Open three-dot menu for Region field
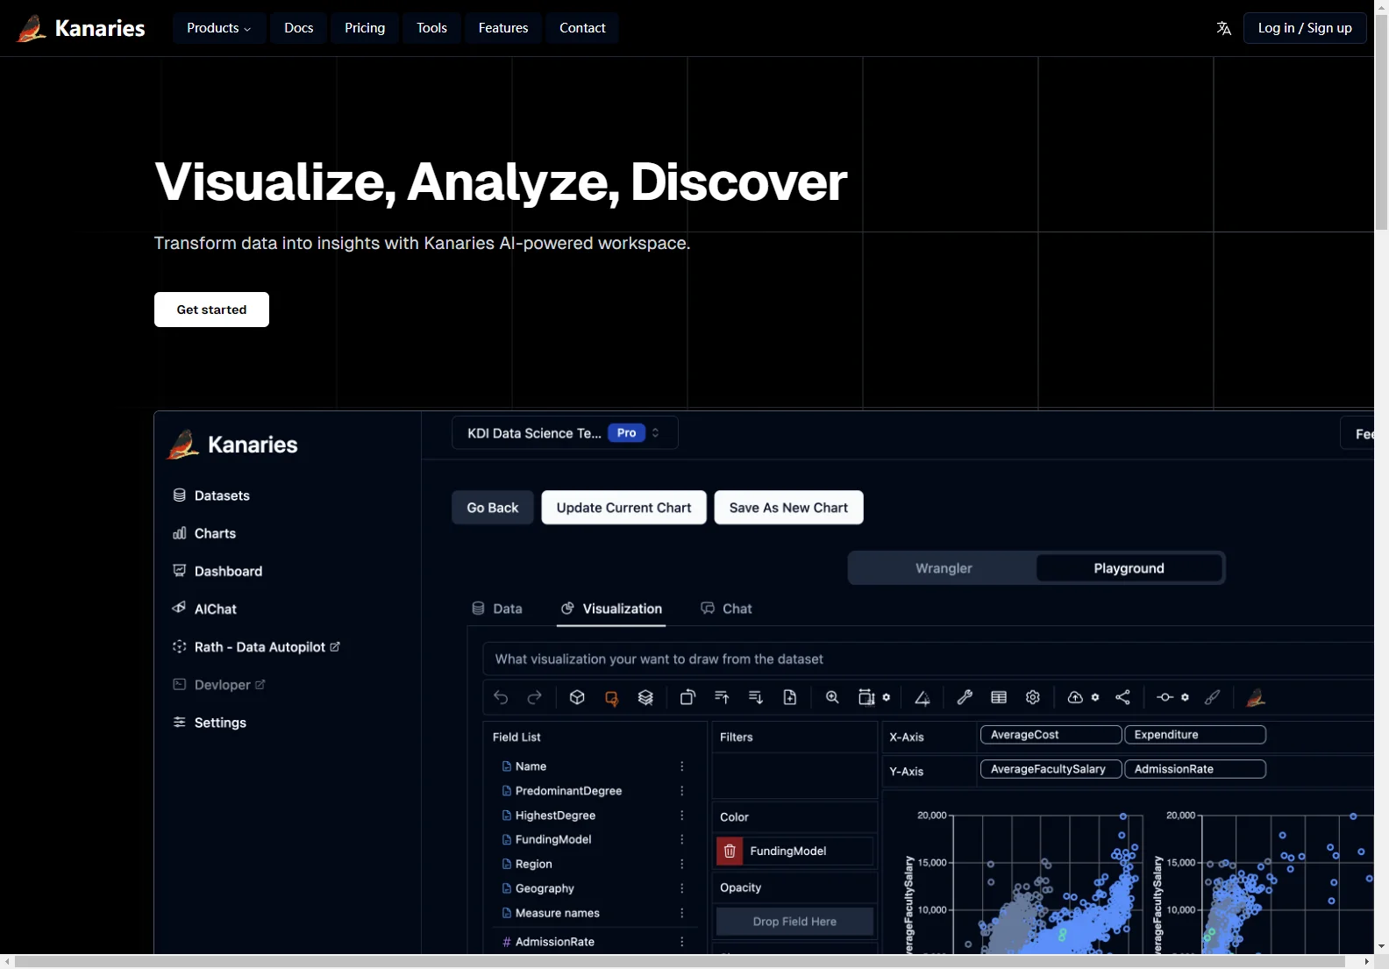 [682, 864]
